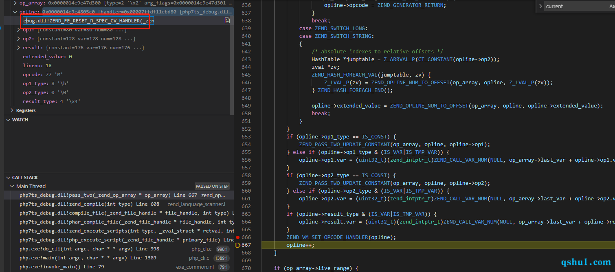Open the compile_file stack frame
615x272 pixels.
tap(119, 213)
